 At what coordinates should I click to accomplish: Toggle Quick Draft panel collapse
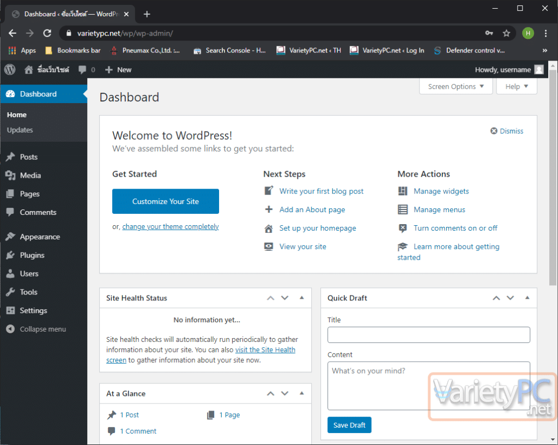[x=527, y=298]
